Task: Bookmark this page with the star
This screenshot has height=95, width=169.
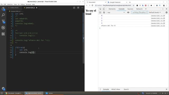Action: coord(133,5)
